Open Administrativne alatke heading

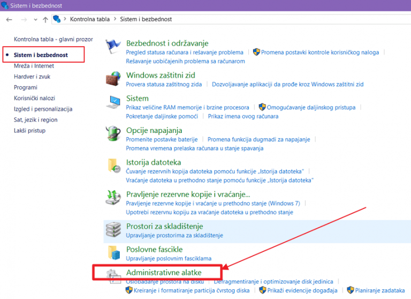(164, 273)
